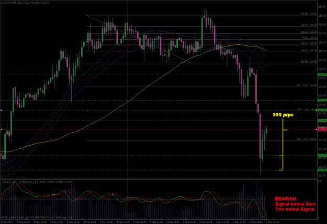Click the EDGE 124.85 level label
Image resolution: width=327 pixels, height=224 pixels.
click(x=309, y=62)
